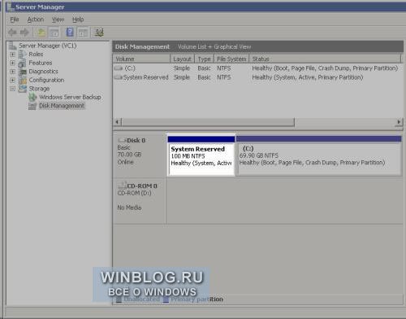The width and height of the screenshot is (406, 319).
Task: Sort by the Type column header
Action: (205, 59)
